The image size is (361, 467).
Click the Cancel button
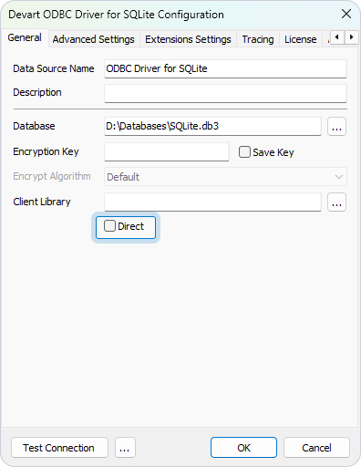click(x=316, y=448)
